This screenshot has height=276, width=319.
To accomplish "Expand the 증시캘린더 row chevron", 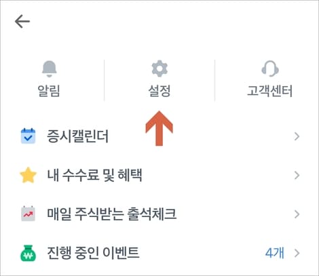I will point(297,136).
